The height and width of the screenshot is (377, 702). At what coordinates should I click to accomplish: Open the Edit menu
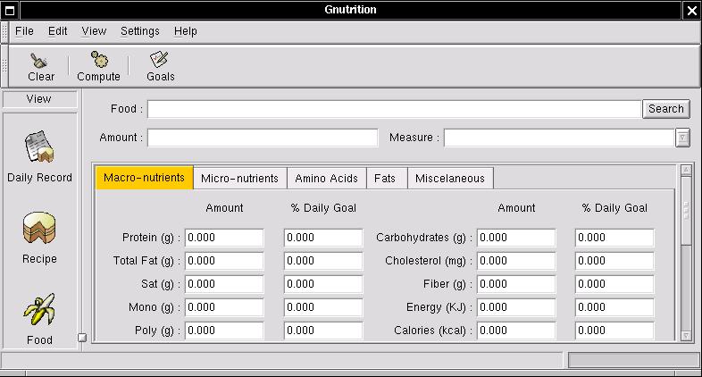58,31
